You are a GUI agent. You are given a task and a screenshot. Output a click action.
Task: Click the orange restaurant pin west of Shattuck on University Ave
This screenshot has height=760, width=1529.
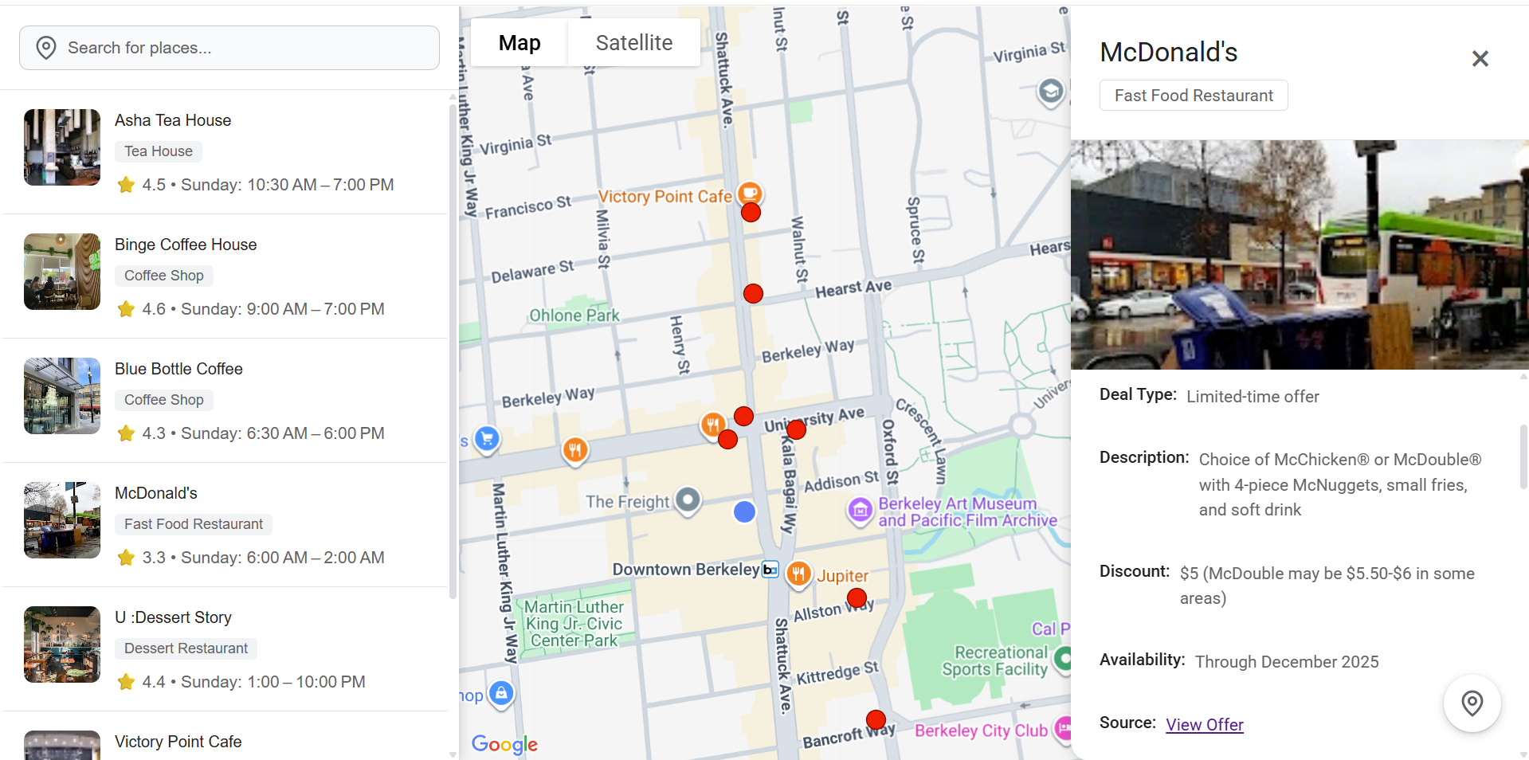pyautogui.click(x=575, y=450)
